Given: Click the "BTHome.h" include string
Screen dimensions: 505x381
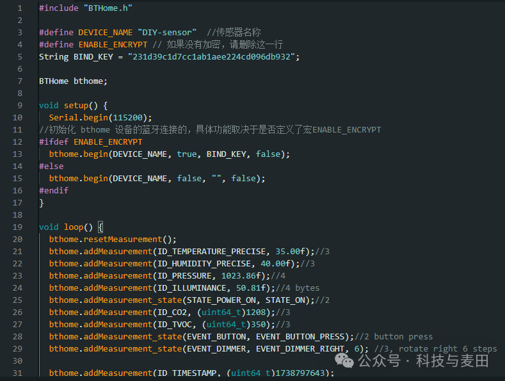Looking at the screenshot, I should click(108, 8).
